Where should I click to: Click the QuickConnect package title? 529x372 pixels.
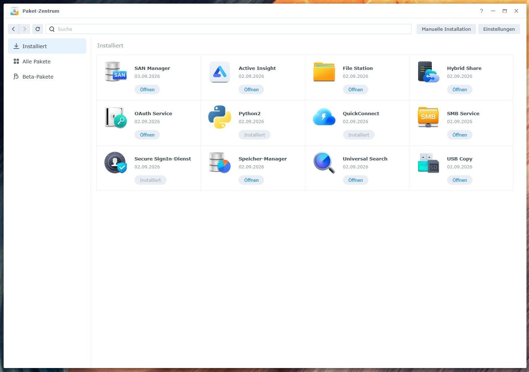361,113
